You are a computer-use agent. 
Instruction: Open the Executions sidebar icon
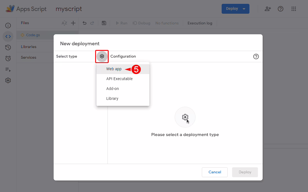(x=8, y=69)
